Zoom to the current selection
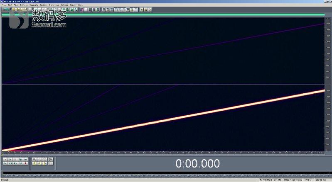The width and height of the screenshot is (332, 182). [34, 163]
